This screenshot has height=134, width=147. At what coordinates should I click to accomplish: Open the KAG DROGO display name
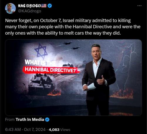pos(29,6)
